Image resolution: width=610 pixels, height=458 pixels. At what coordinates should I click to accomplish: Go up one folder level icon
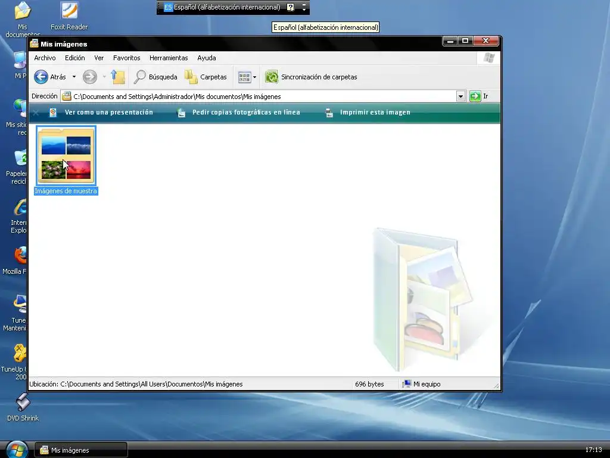pyautogui.click(x=118, y=77)
